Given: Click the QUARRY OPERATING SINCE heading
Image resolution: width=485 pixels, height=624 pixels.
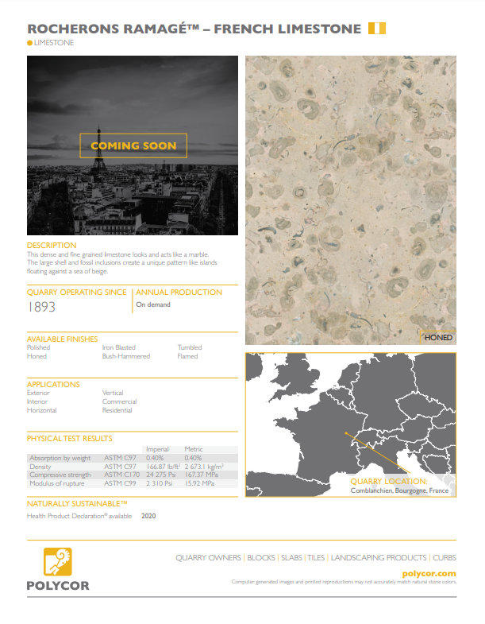Looking at the screenshot, I should pos(77,292).
